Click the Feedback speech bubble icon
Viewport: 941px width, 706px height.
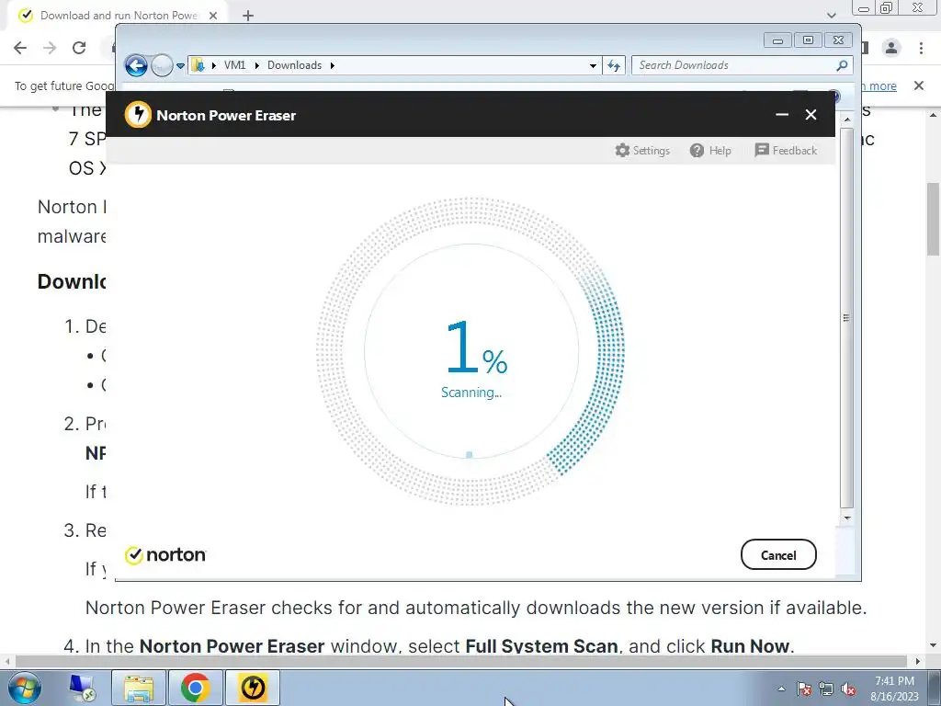point(762,150)
